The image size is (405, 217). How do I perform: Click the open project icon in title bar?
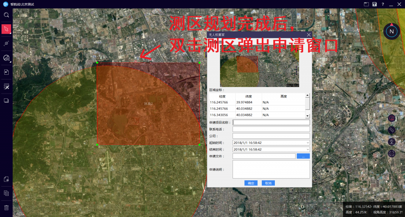tap(366, 4)
